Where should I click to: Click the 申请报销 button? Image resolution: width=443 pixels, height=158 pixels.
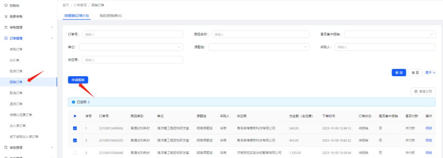78,80
